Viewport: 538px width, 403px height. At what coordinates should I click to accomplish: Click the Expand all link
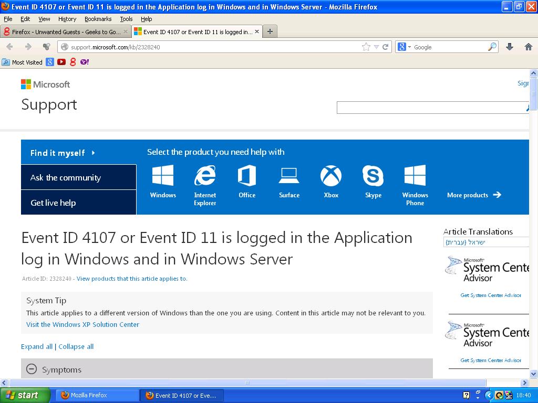pos(37,346)
